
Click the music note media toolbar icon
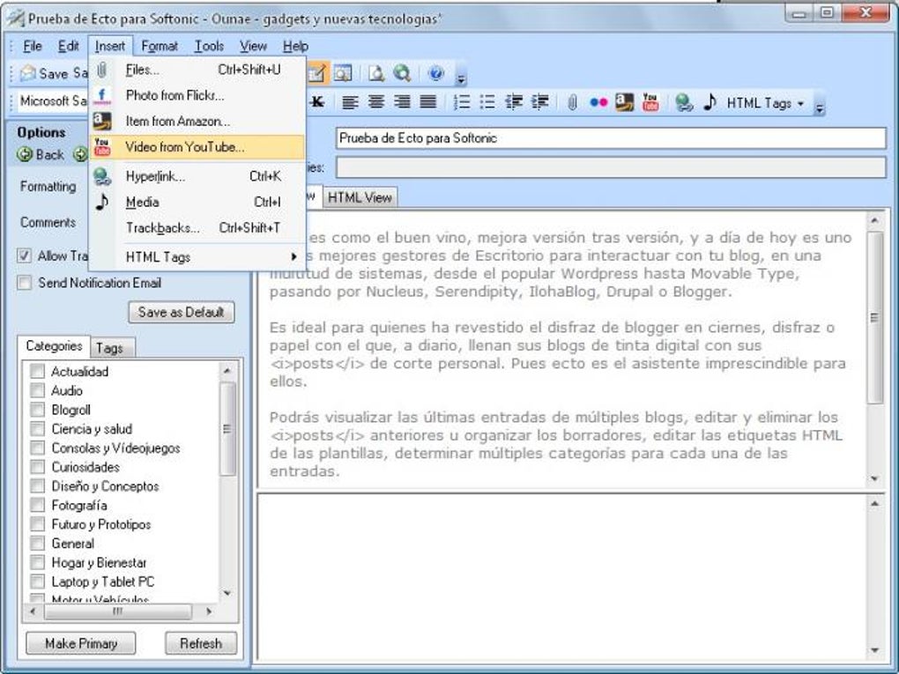[710, 102]
